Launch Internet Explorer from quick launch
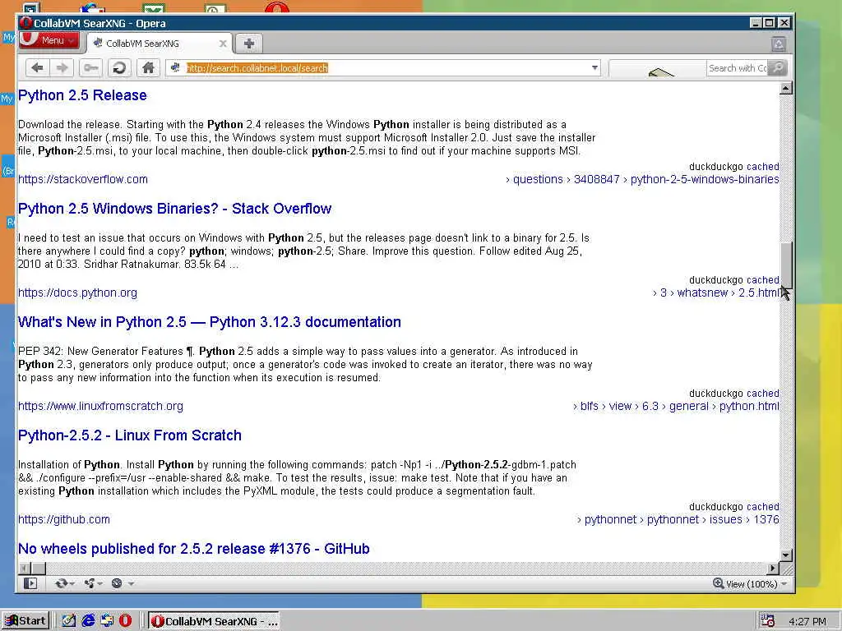This screenshot has height=631, width=842. (88, 621)
